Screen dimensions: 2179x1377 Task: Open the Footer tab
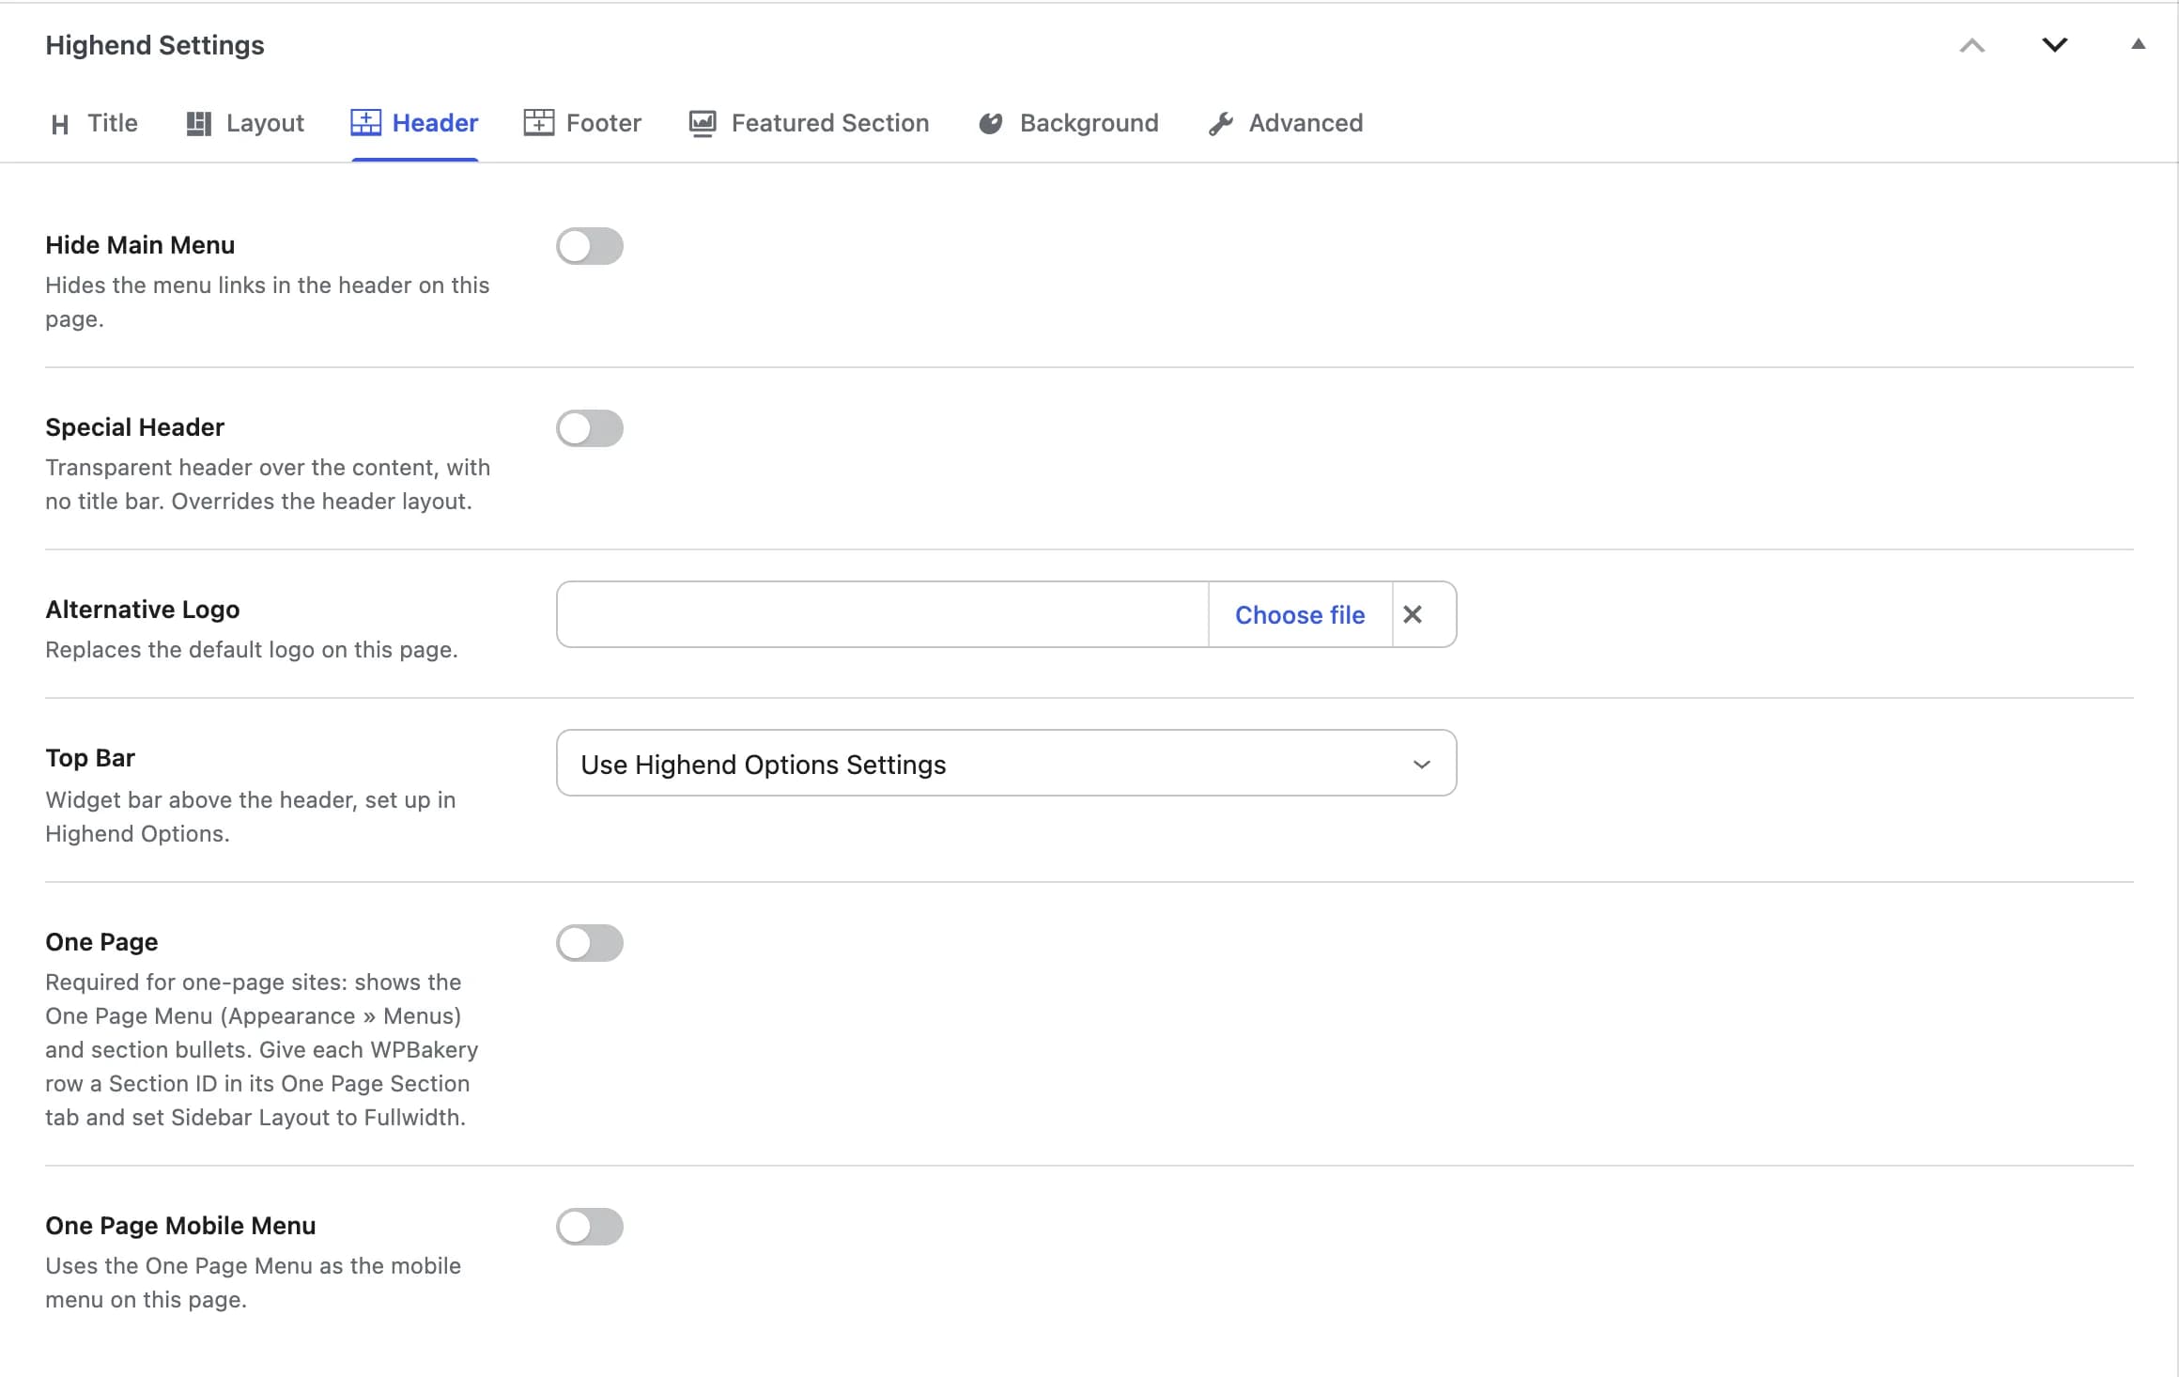click(582, 123)
